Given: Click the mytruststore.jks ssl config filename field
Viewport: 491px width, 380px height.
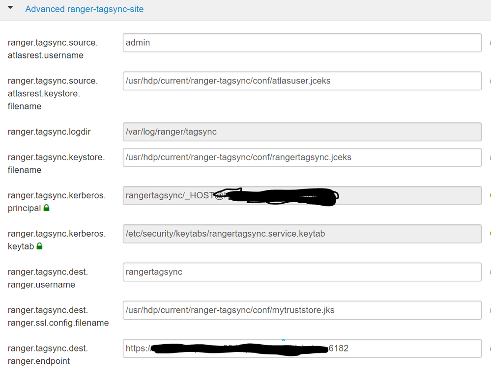Looking at the screenshot, I should point(302,310).
